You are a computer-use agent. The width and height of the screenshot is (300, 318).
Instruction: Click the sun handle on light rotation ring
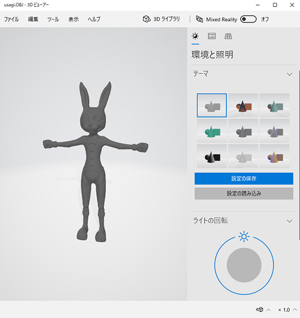pos(244,236)
